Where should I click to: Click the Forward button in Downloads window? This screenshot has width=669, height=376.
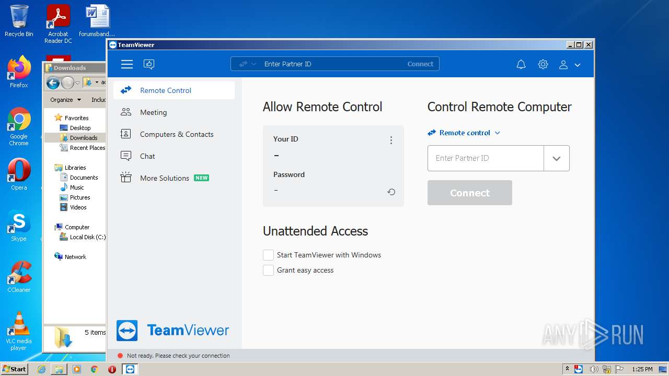click(67, 83)
